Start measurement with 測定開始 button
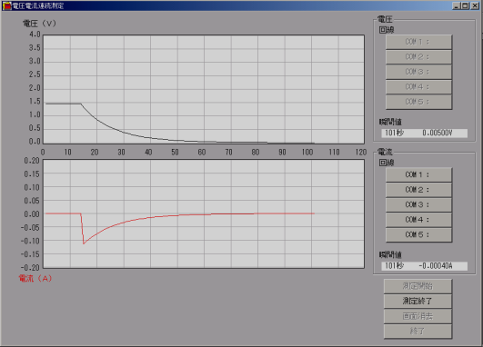Image resolution: width=483 pixels, height=347 pixels. 418,286
